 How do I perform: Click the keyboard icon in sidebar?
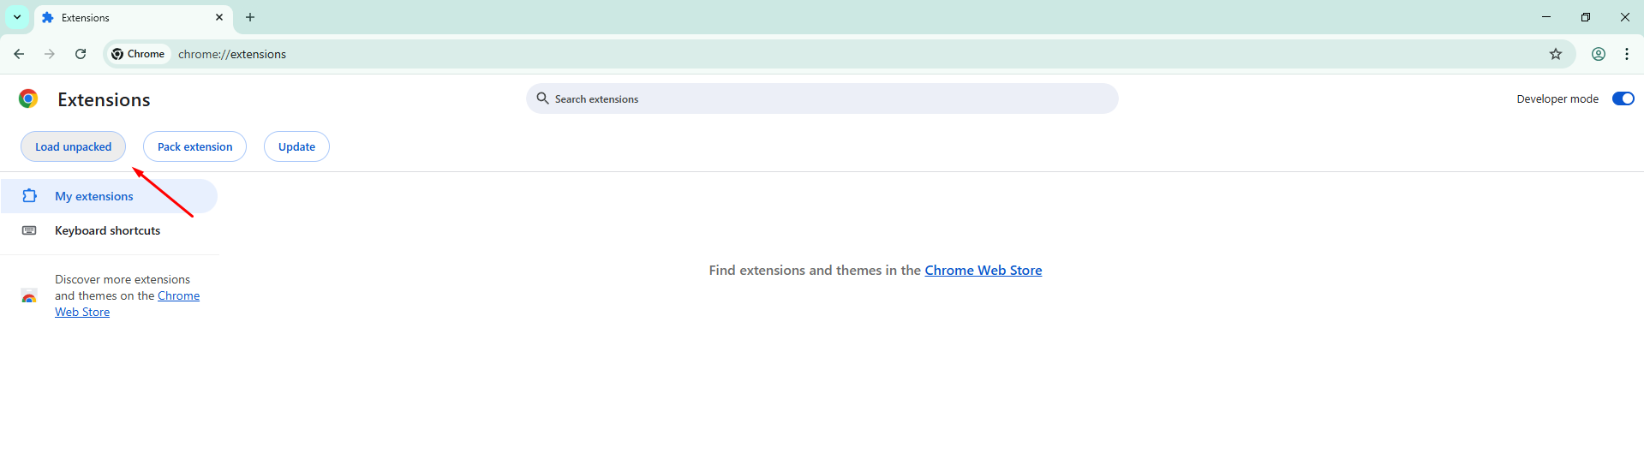(x=29, y=230)
